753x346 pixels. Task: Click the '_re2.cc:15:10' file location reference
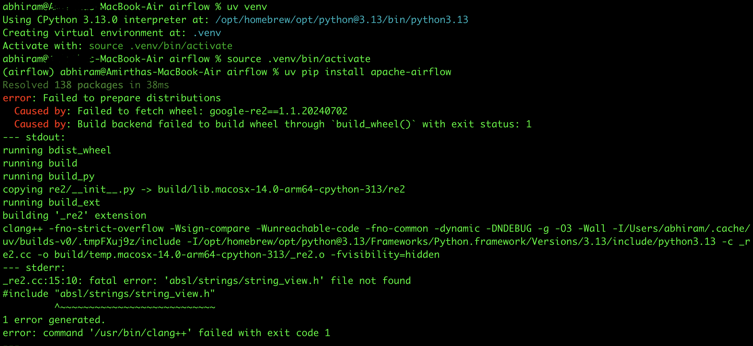pyautogui.click(x=40, y=281)
